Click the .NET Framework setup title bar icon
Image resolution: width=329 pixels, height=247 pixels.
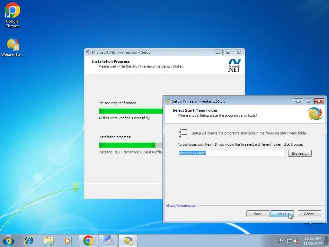(x=88, y=52)
